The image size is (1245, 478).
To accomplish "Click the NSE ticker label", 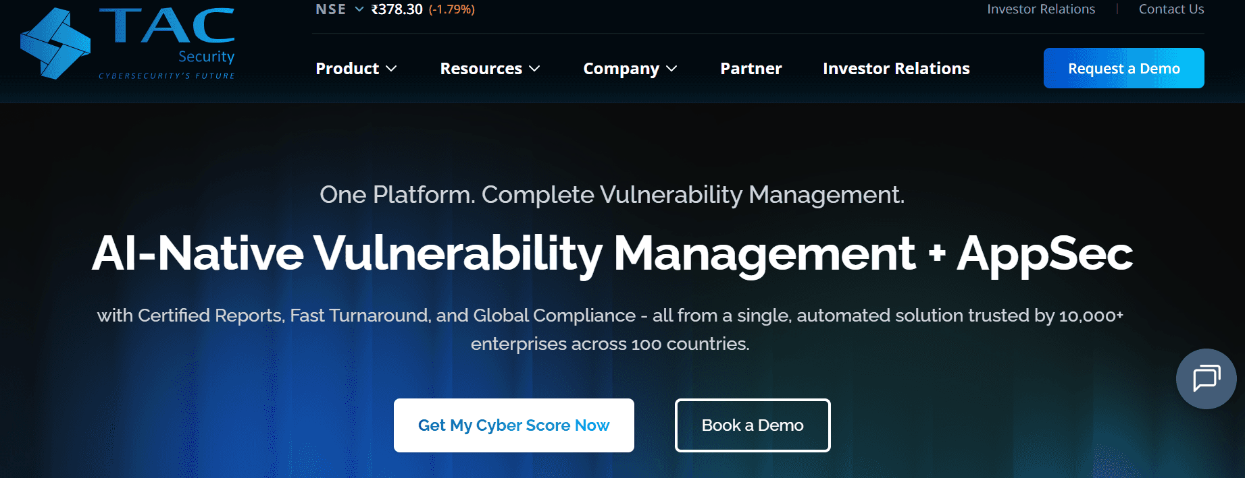I will click(331, 9).
